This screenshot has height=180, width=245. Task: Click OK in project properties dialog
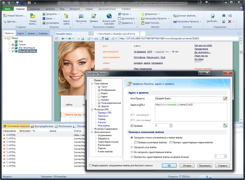(169, 166)
